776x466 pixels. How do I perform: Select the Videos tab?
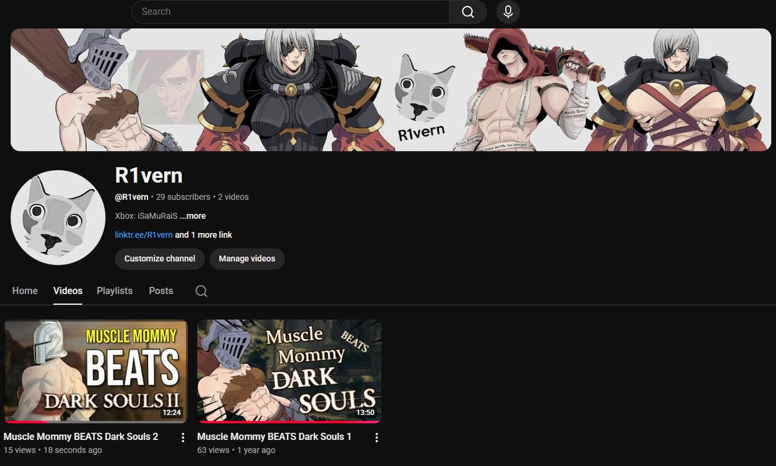tap(67, 291)
